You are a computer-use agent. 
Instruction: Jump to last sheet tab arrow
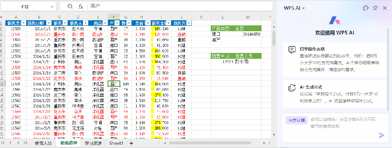click(x=25, y=143)
